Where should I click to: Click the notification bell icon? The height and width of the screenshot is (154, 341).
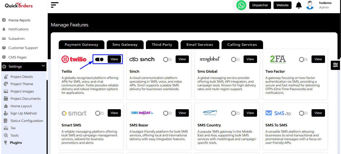299,5
